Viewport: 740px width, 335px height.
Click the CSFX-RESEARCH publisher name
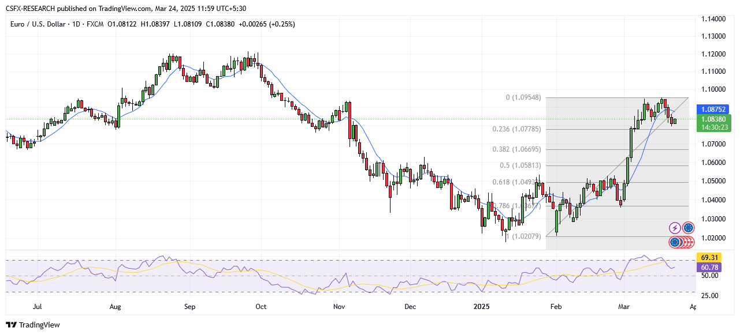32,9
